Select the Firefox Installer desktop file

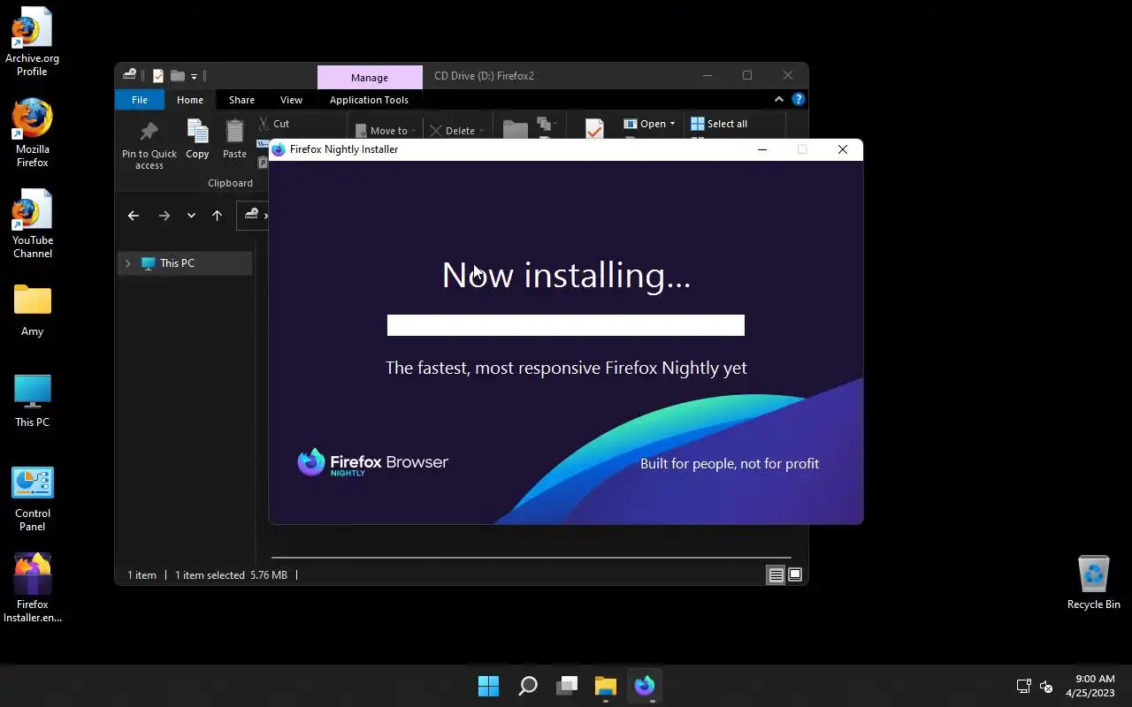32,589
